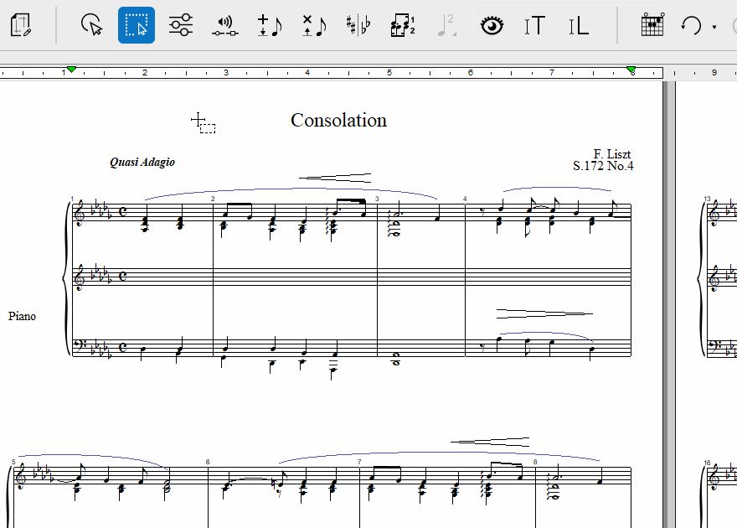The image size is (737, 528).
Task: Click the delete note tool
Action: (314, 25)
